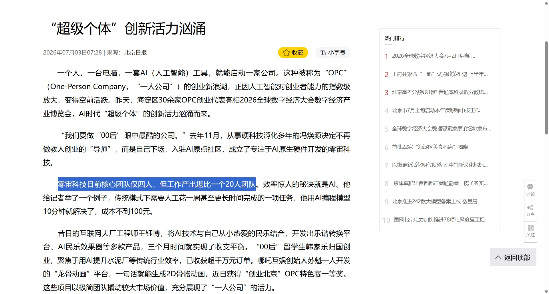This screenshot has height=294, width=549.
Task: Click the publish date 2026年07月03日07:28
Action: pos(72,53)
